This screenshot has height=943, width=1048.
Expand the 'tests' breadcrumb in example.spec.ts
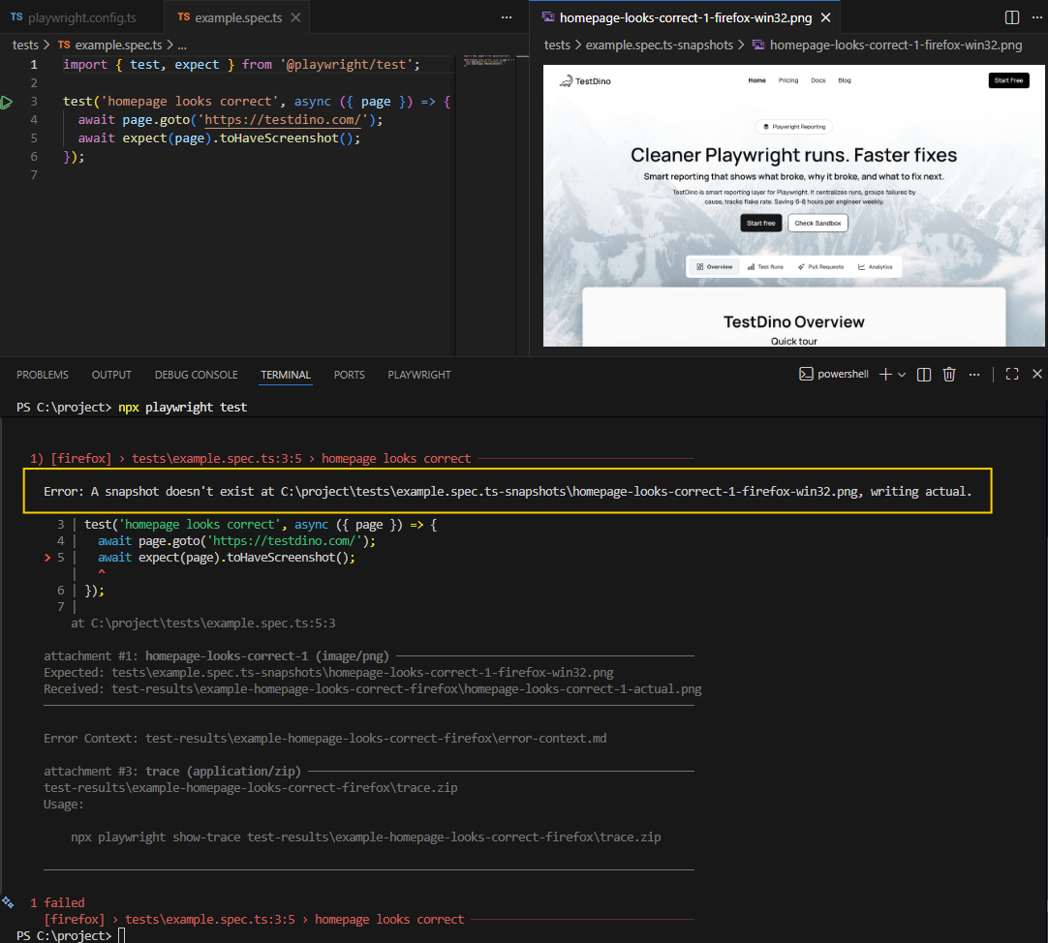(25, 45)
